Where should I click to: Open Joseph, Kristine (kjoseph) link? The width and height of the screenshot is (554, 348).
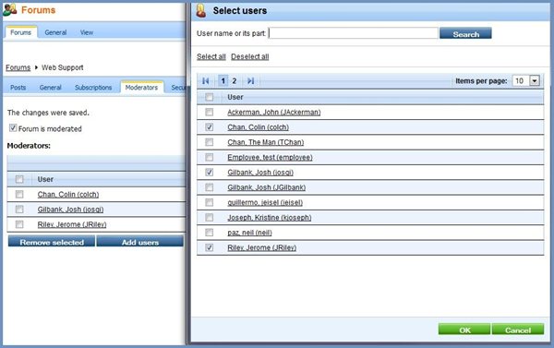[270, 217]
